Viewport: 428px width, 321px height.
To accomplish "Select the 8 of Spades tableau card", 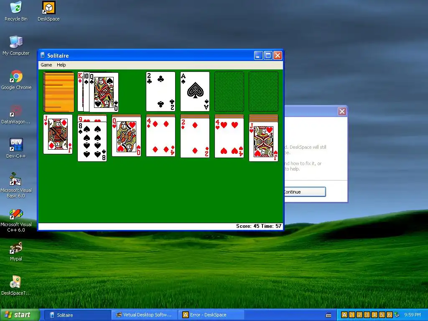I will tap(92, 142).
